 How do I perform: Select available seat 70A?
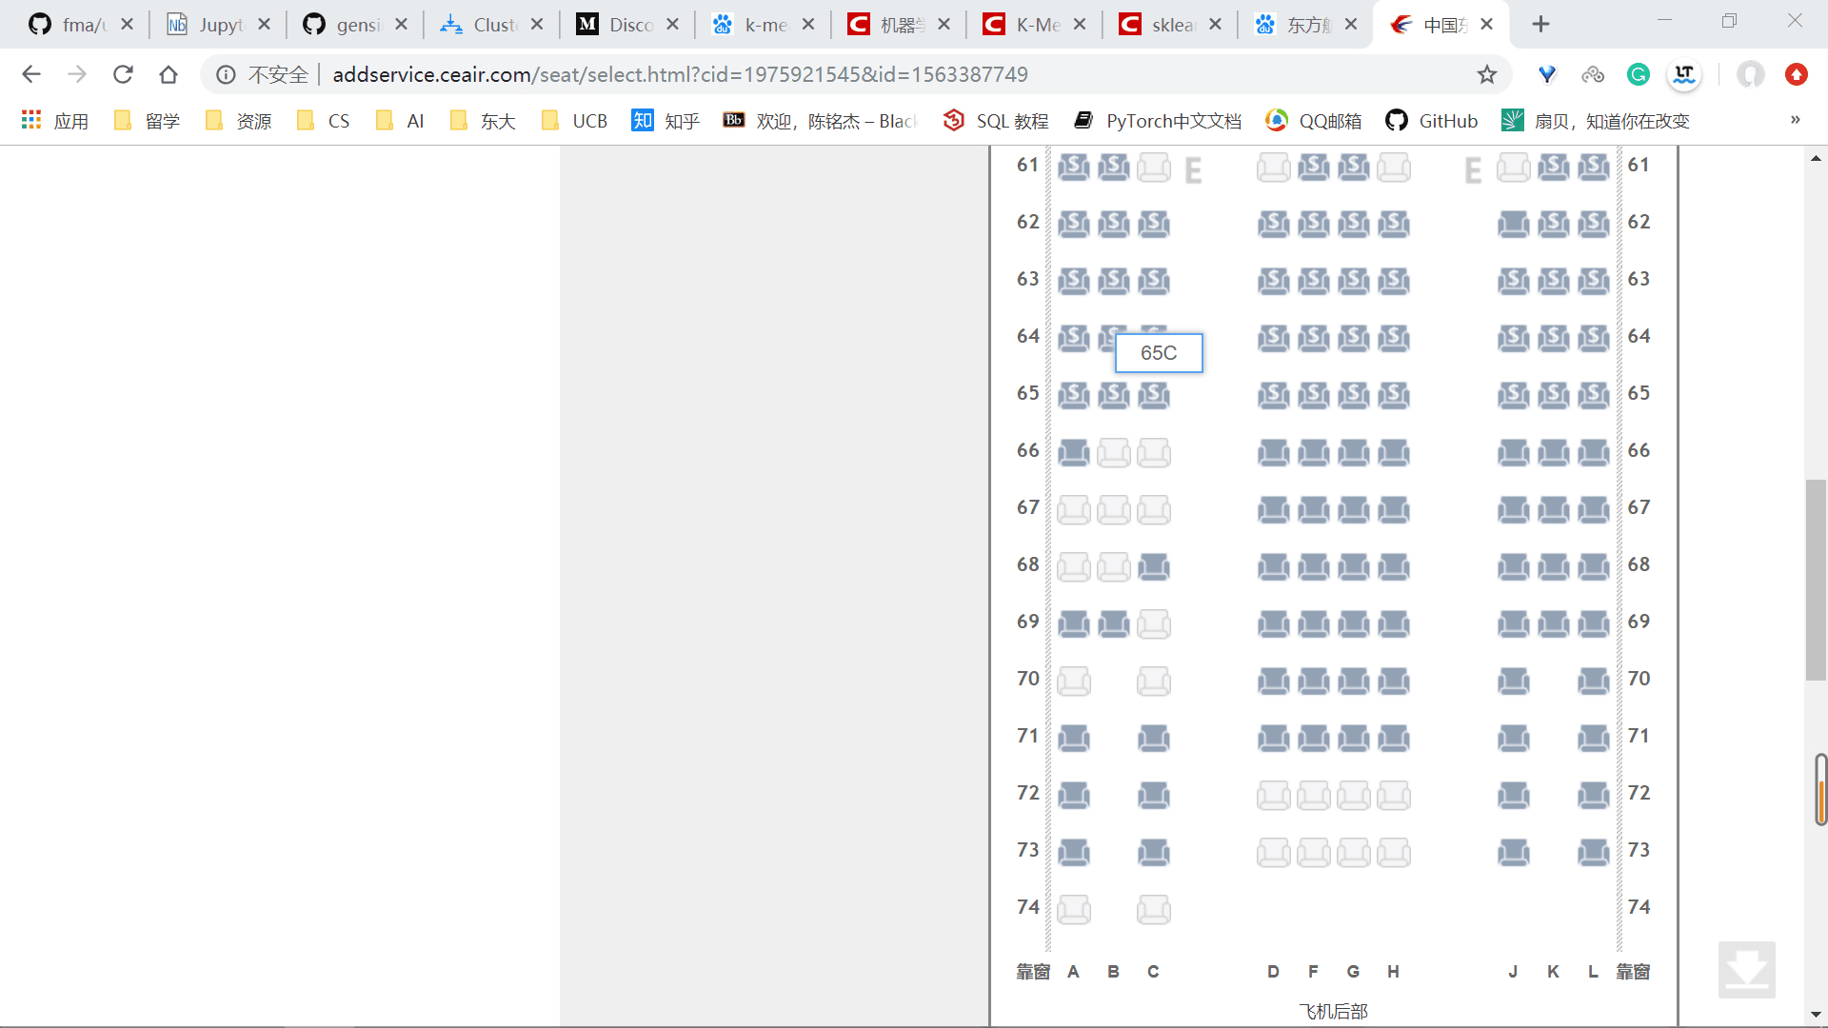(1073, 682)
